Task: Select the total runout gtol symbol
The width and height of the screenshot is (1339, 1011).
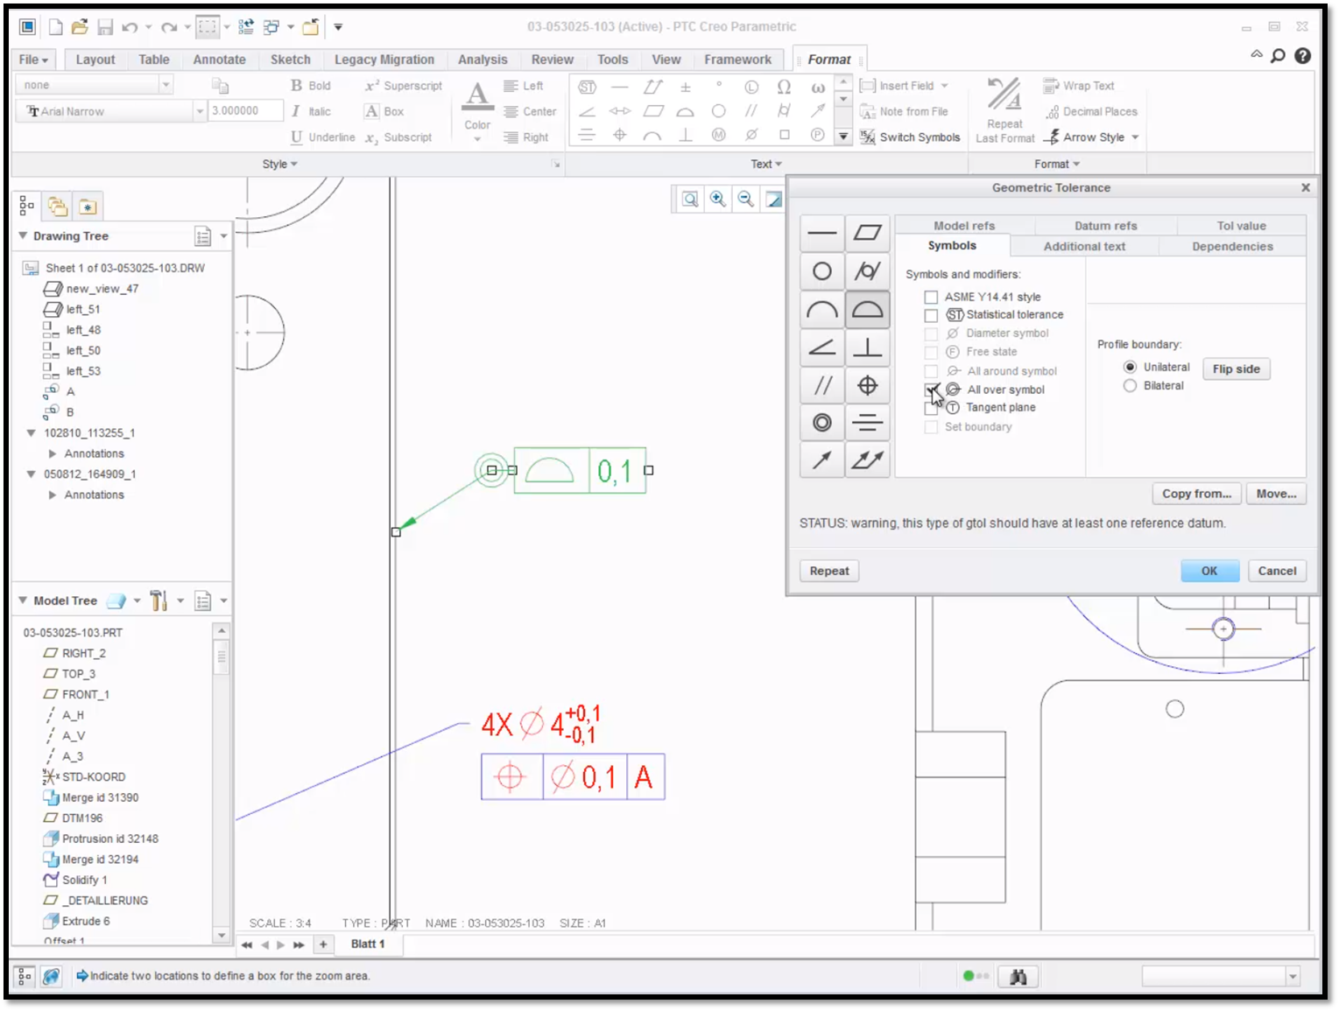Action: tap(868, 460)
